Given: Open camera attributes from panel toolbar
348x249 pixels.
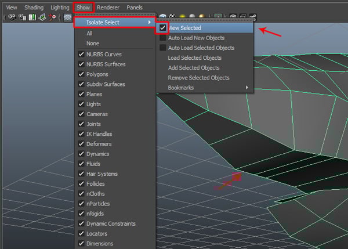Looking at the screenshot, I should (22, 17).
